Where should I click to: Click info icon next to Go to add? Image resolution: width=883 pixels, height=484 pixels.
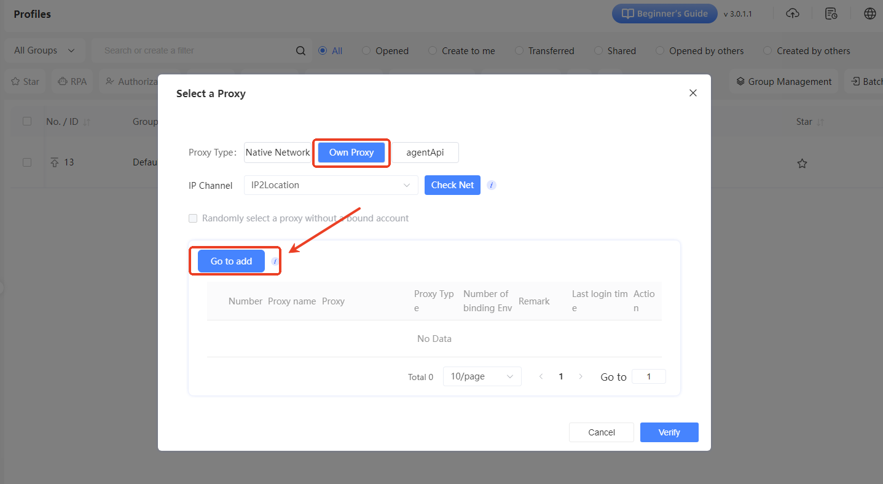pos(275,261)
